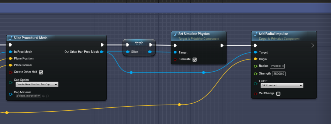Select the セット node title
The image size is (331, 124).
[139, 43]
